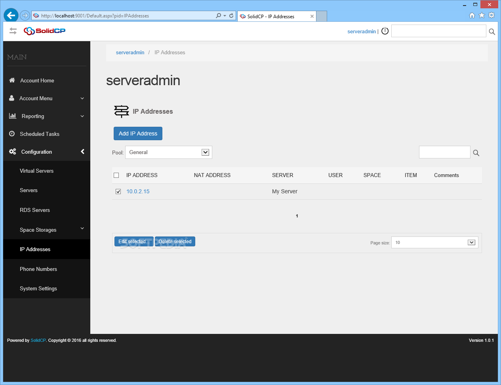Expand the Space Storages chevron
Image resolution: width=501 pixels, height=385 pixels.
pos(82,228)
